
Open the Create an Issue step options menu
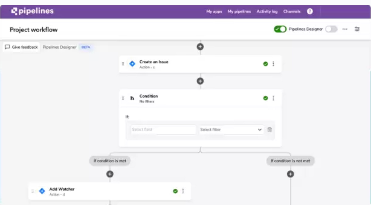point(273,64)
